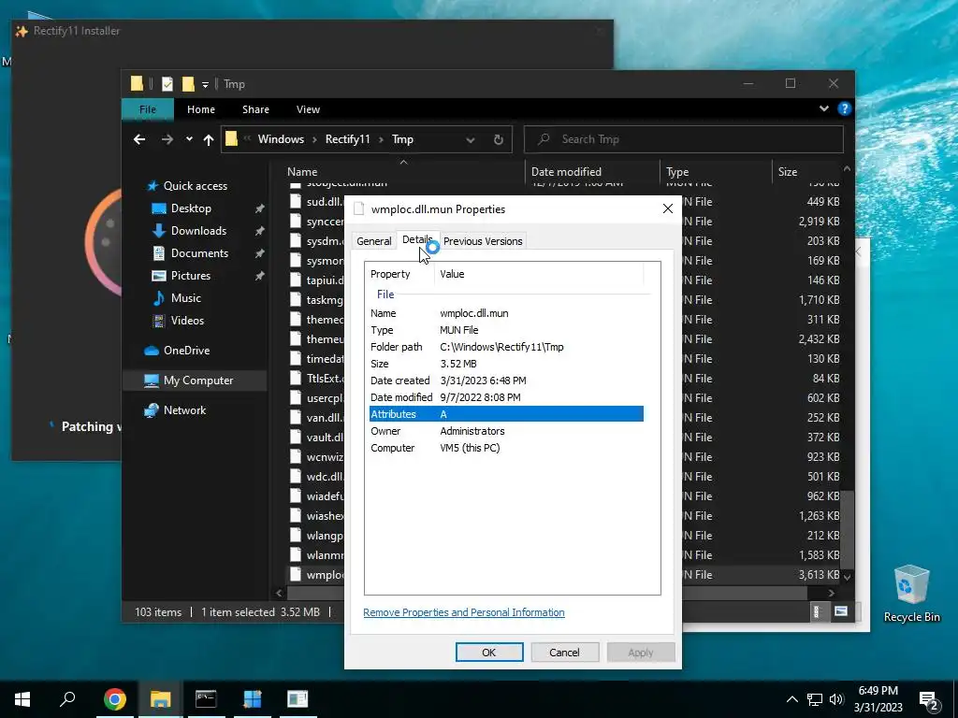Select the Owner Administrators row
The width and height of the screenshot is (958, 718).
pos(506,431)
